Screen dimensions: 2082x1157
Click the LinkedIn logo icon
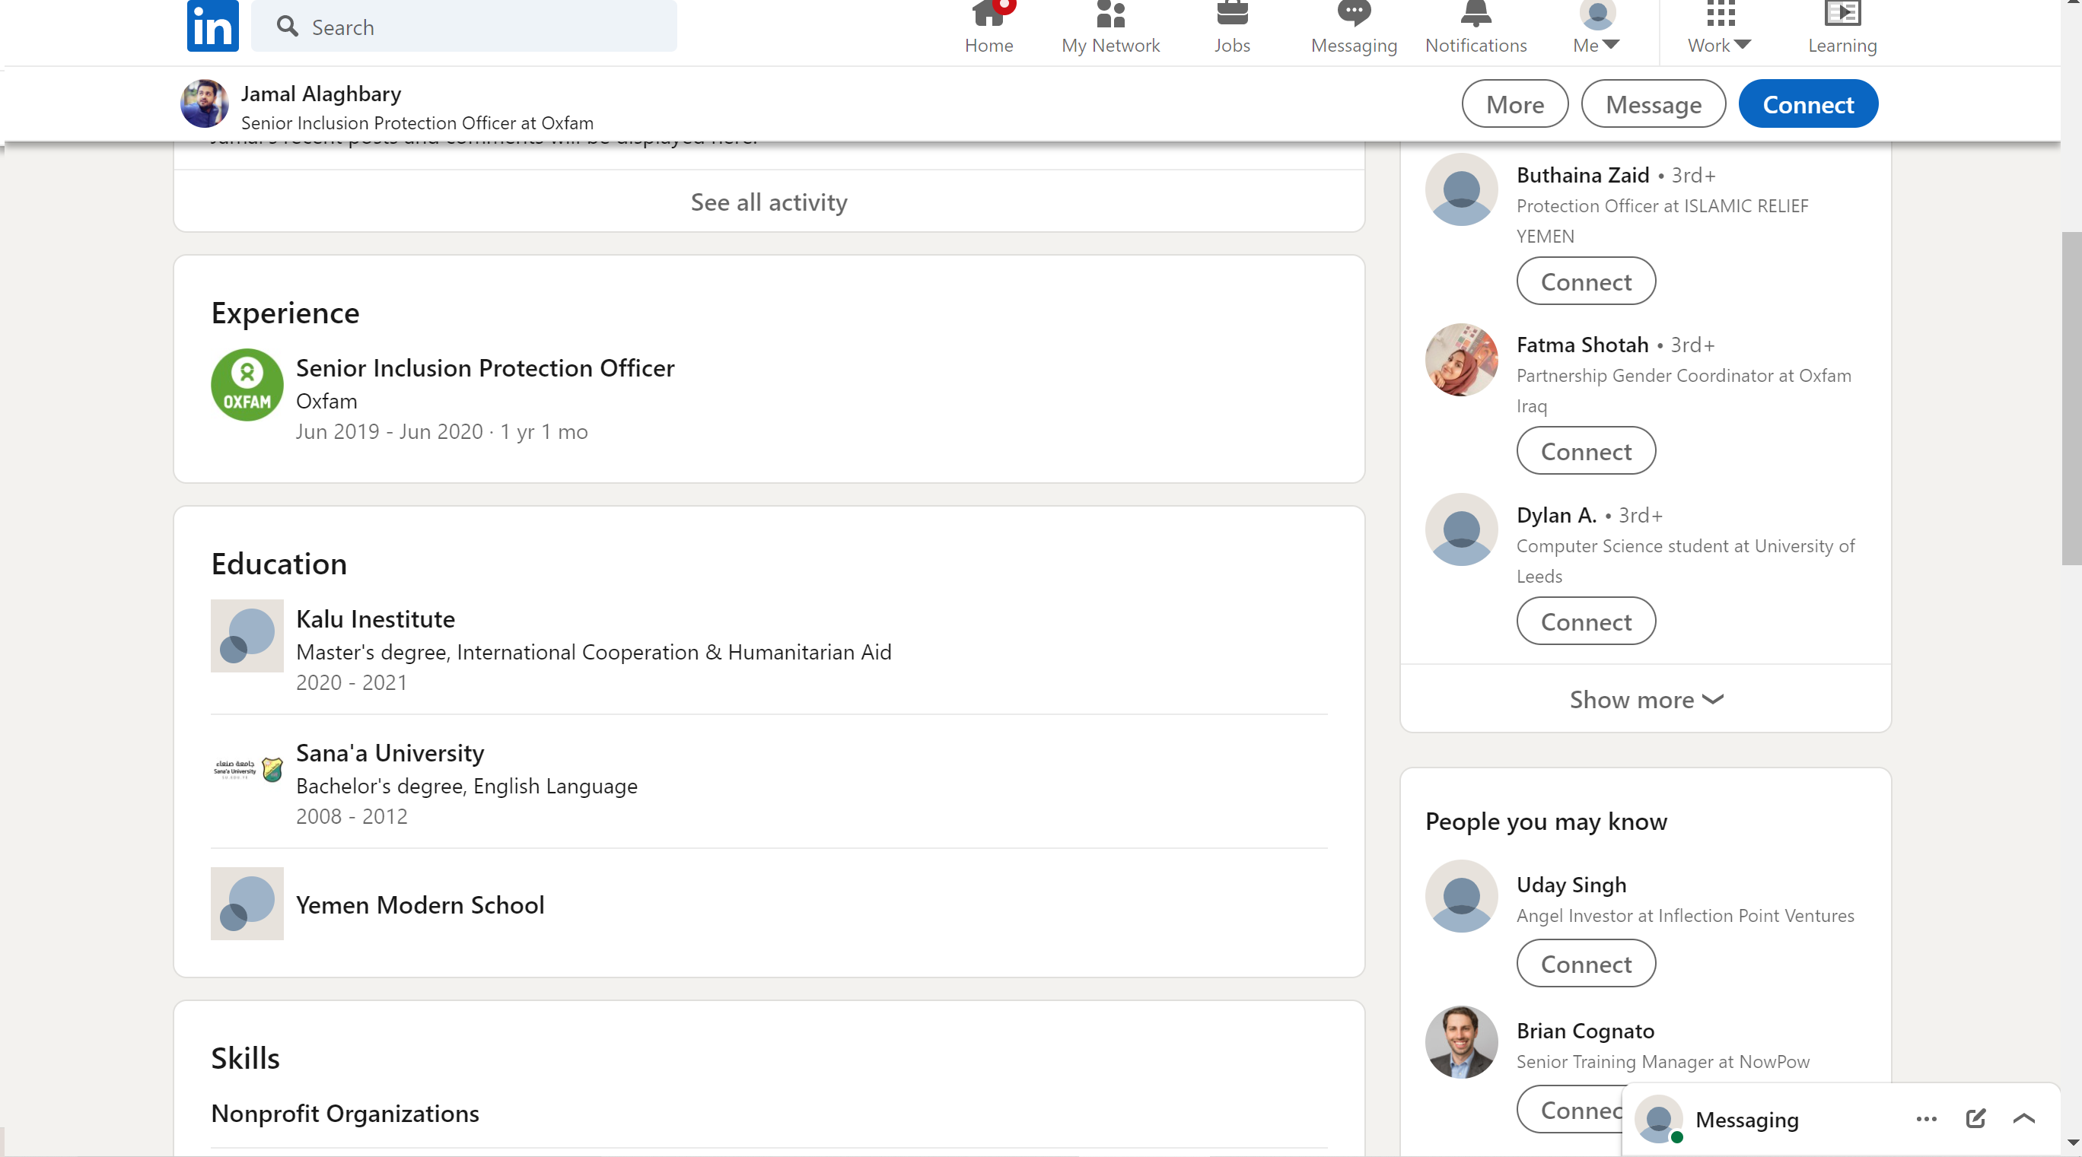(x=212, y=26)
